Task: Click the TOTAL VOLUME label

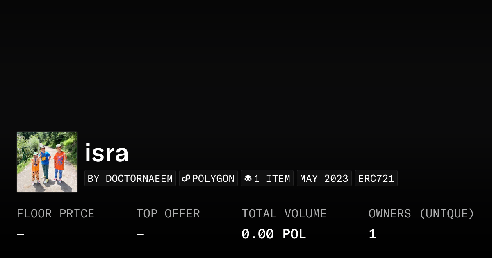Action: coord(284,214)
